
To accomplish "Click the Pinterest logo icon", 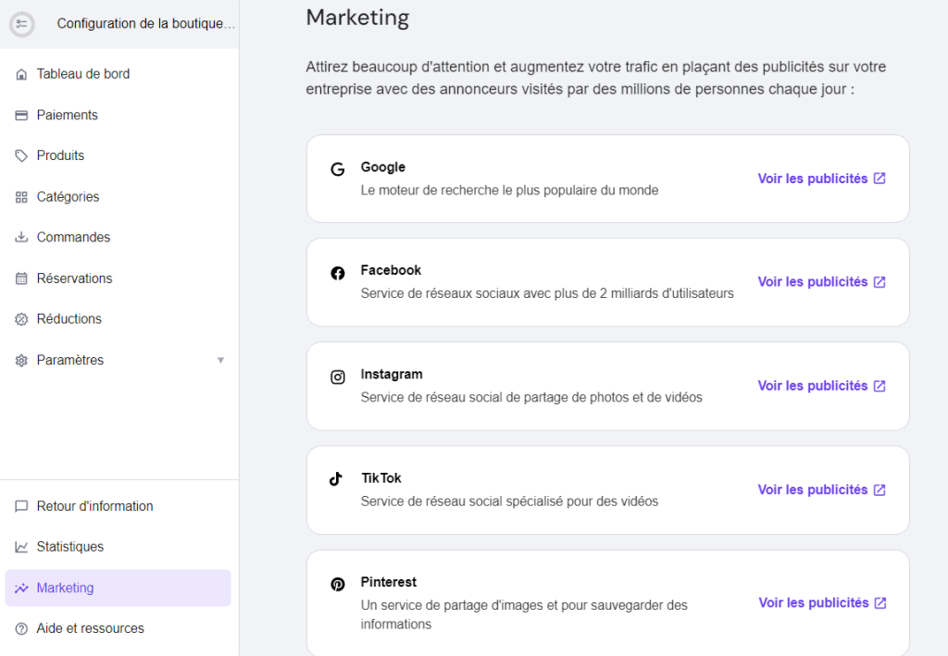I will coord(338,584).
